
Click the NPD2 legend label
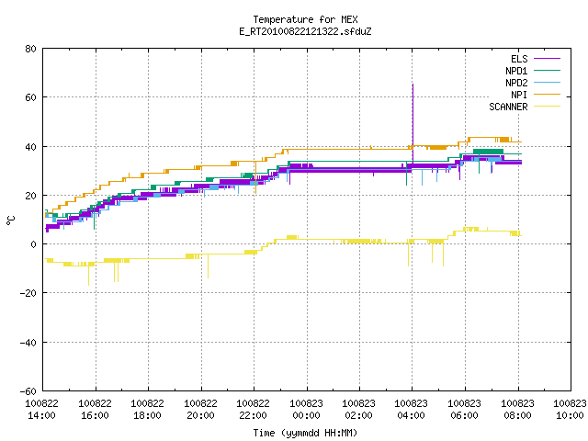click(x=516, y=83)
